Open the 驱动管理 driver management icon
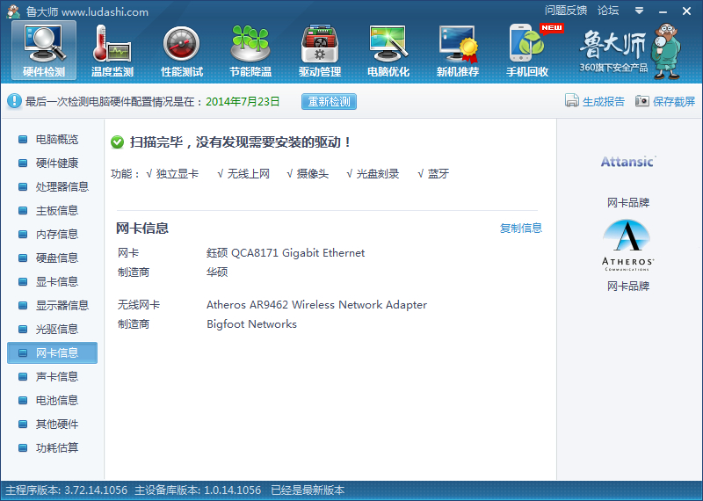 (x=320, y=50)
